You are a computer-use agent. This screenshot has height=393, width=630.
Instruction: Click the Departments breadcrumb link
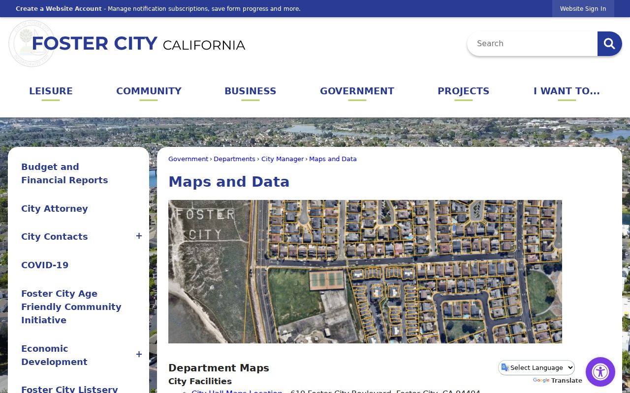point(234,159)
